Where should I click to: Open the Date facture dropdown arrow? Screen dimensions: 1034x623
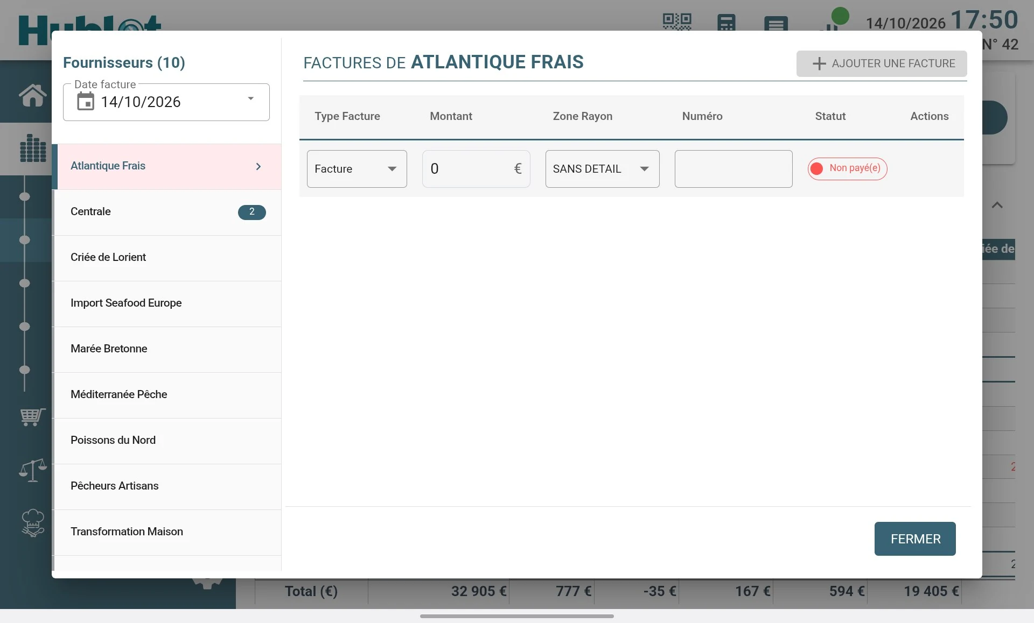coord(250,98)
